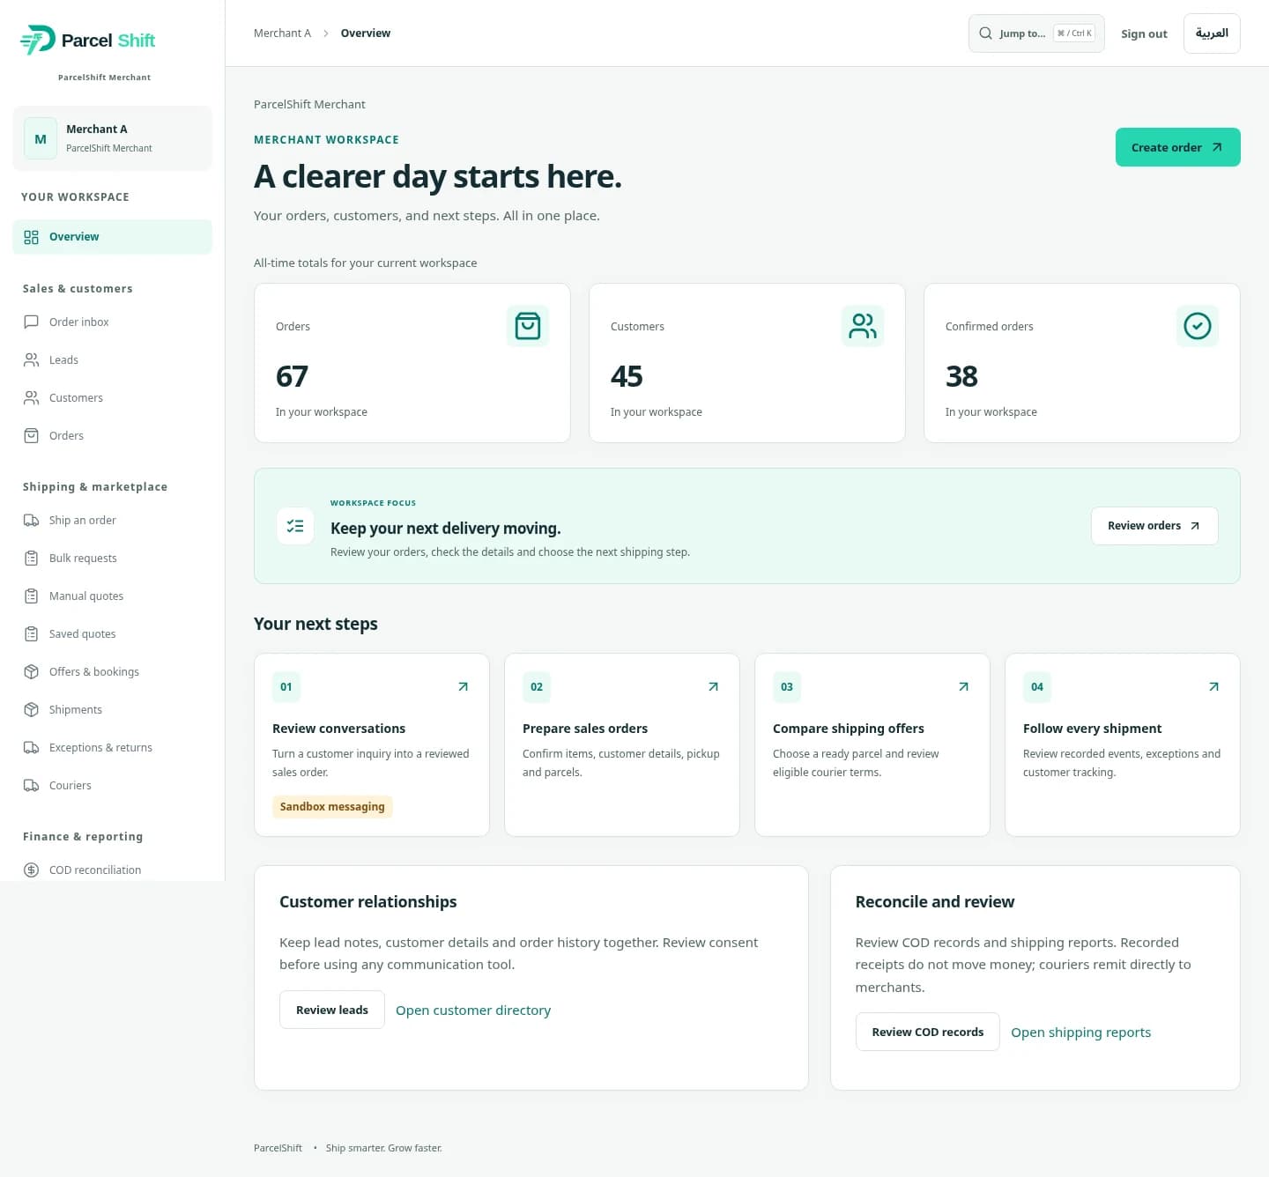Click the Customers sidebar icon
Image resolution: width=1269 pixels, height=1177 pixels.
click(x=31, y=398)
